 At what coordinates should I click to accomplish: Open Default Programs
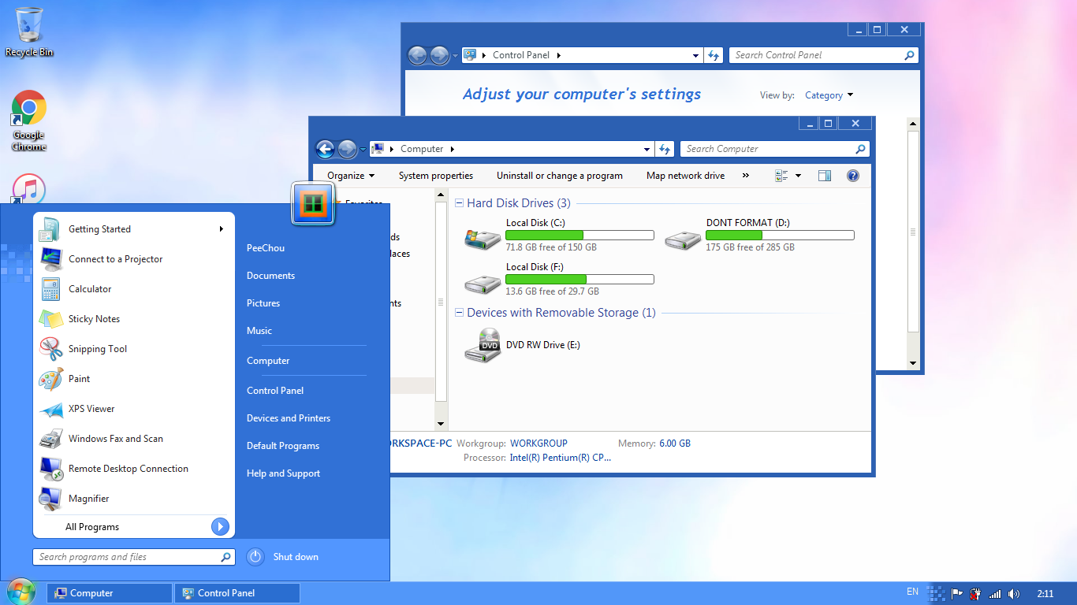pyautogui.click(x=283, y=446)
